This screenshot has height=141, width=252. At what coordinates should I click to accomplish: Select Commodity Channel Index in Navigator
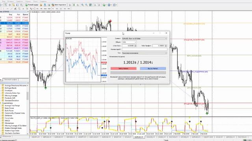(x=15, y=113)
